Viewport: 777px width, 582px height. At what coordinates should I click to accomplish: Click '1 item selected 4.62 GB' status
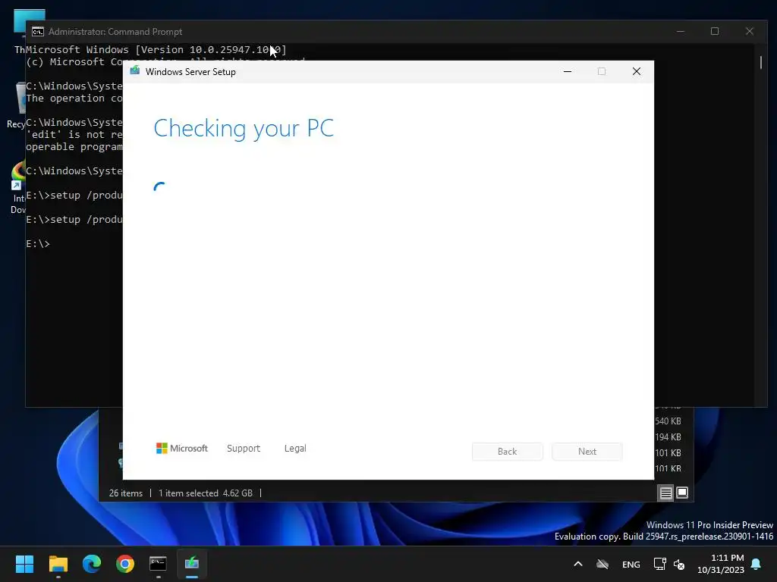(x=206, y=493)
